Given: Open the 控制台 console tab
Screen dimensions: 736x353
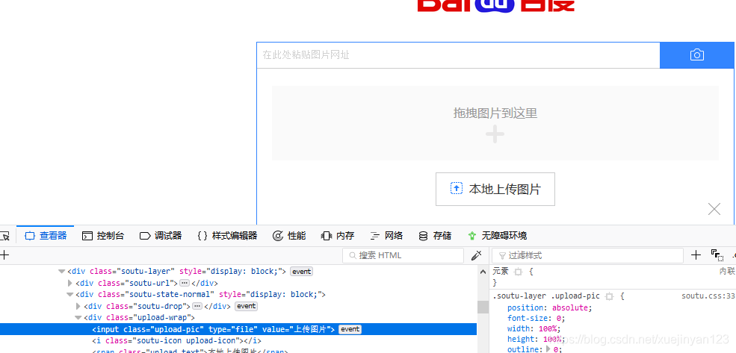Looking at the screenshot, I should click(x=103, y=236).
